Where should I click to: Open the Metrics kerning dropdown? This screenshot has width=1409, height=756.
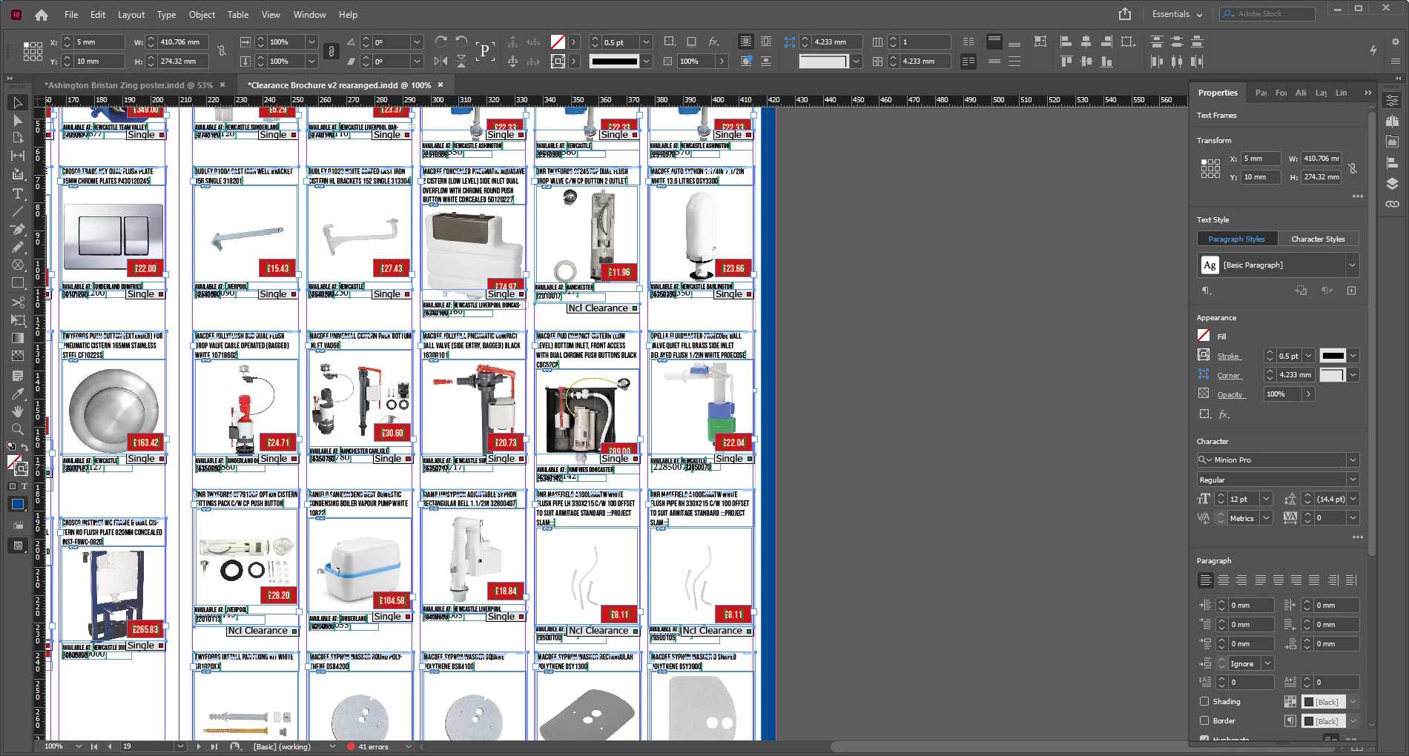point(1266,518)
